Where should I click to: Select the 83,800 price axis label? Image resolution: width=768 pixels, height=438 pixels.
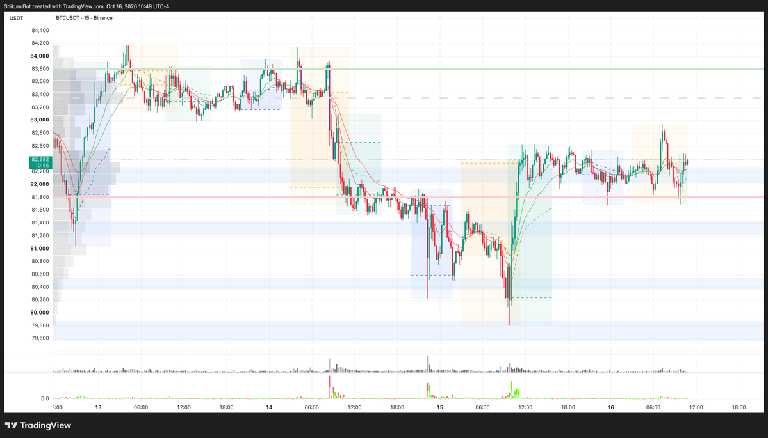click(40, 69)
